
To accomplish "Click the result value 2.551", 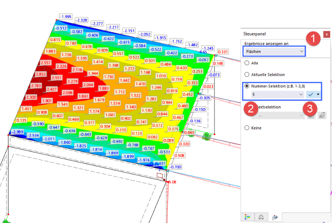I will tap(57, 77).
